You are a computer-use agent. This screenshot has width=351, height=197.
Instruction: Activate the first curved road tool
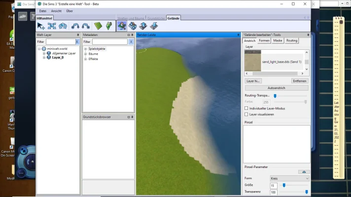75,26
